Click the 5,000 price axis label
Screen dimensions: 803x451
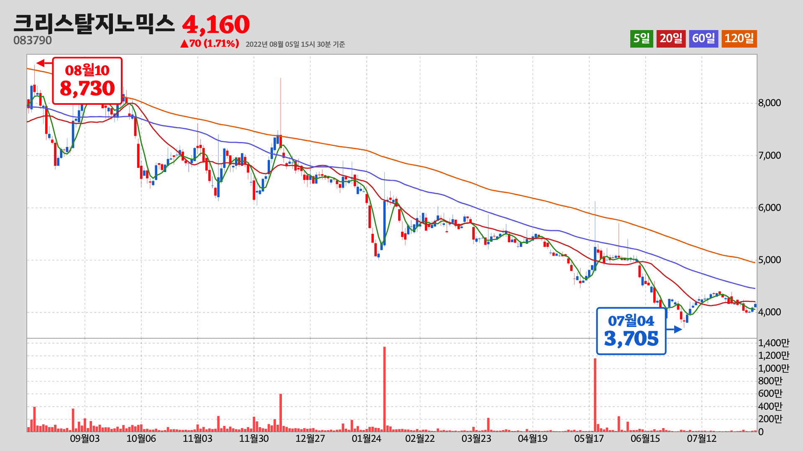point(770,260)
